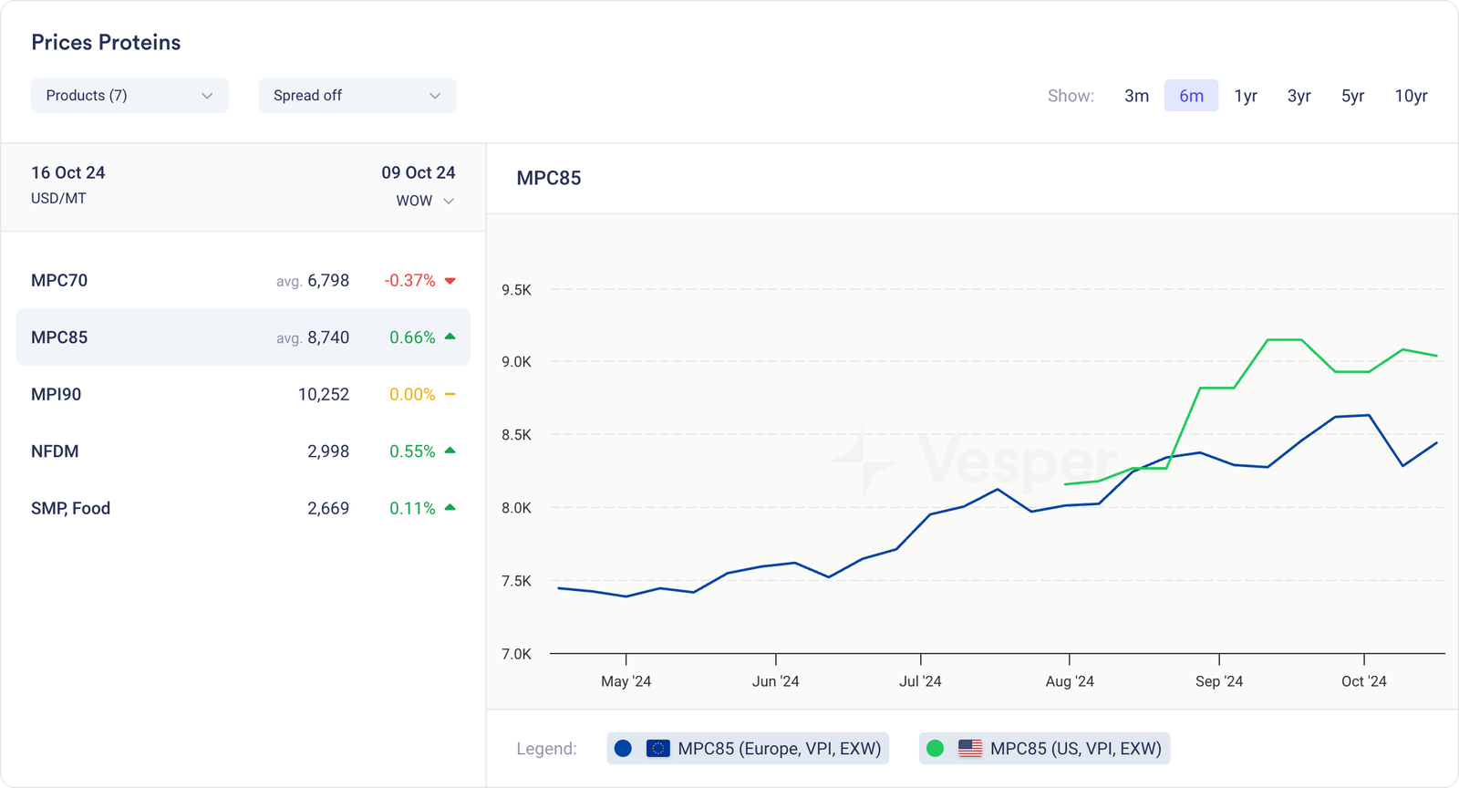The width and height of the screenshot is (1459, 788).
Task: Open the WOW comparison period dropdown
Action: coord(424,201)
